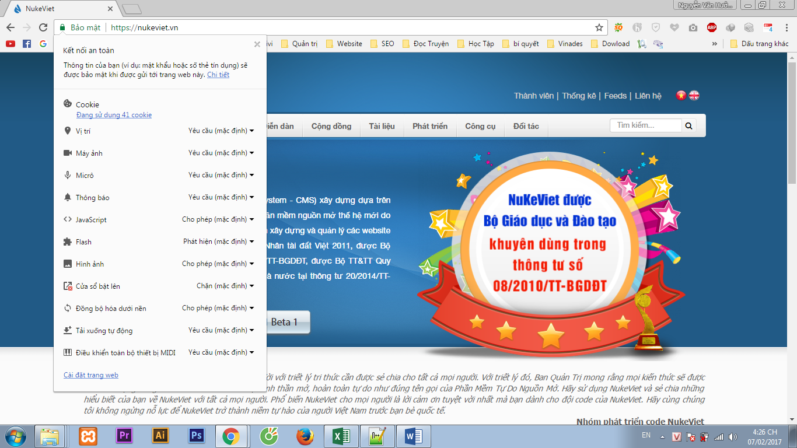Open the YouTube bookmark icon

11,44
